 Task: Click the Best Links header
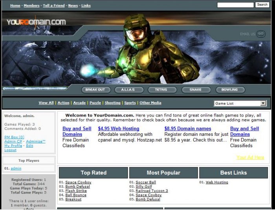tap(233, 173)
